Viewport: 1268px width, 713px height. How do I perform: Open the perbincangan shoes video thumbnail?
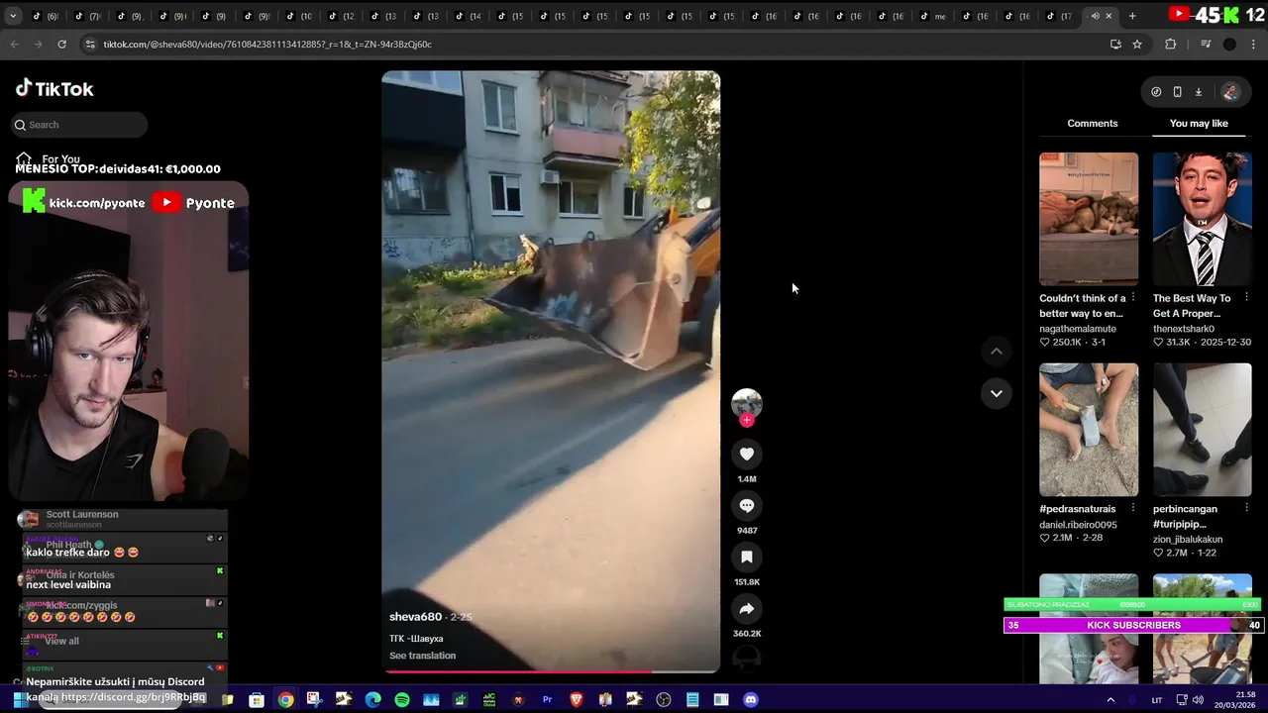(x=1202, y=430)
